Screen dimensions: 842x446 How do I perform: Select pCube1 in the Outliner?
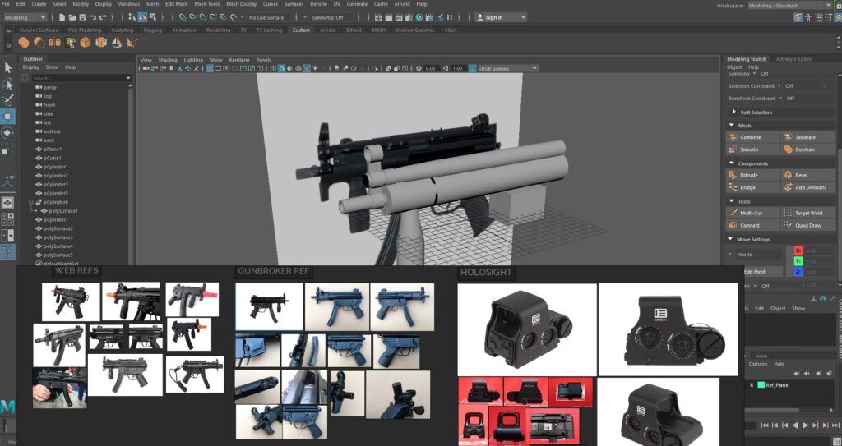(52, 158)
